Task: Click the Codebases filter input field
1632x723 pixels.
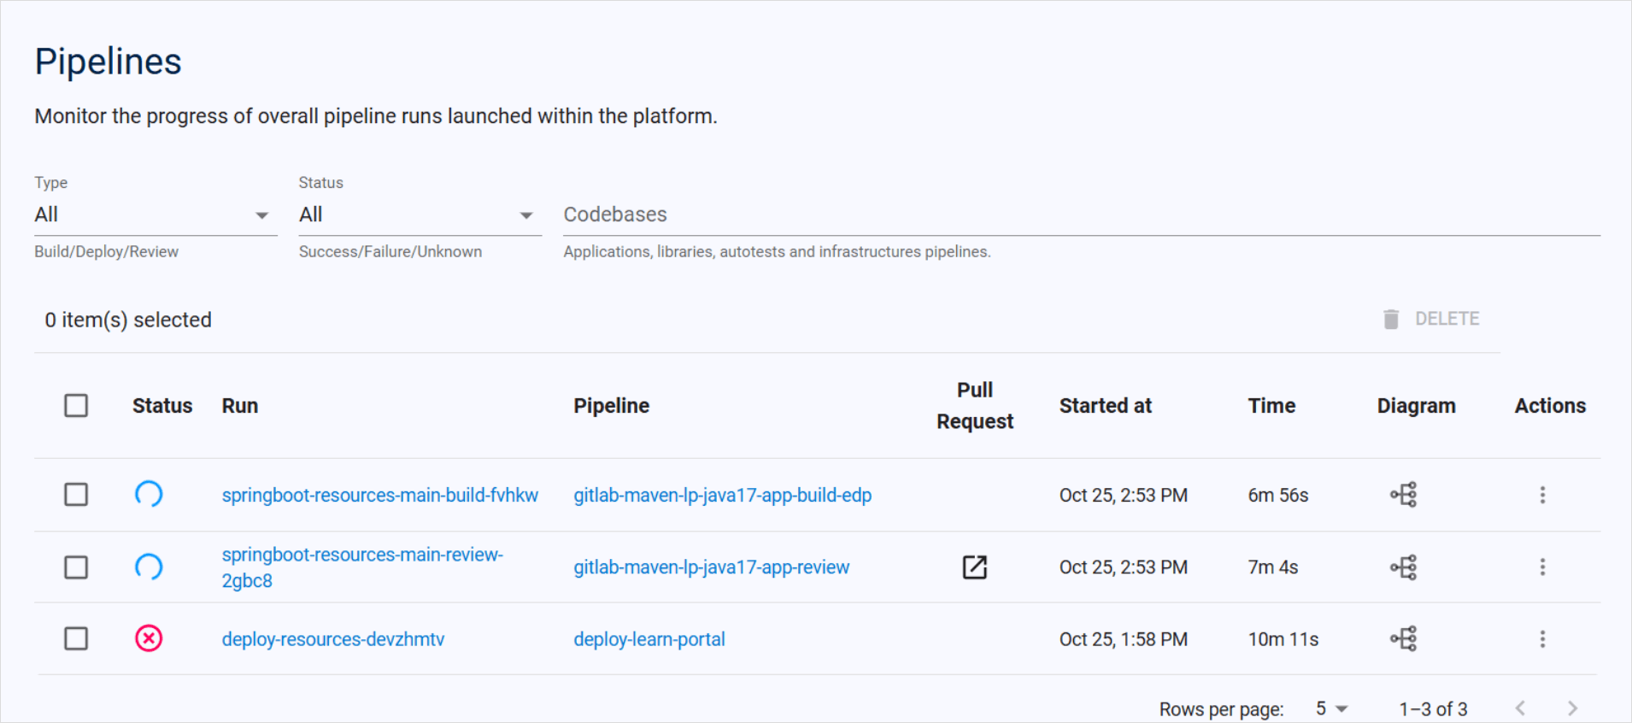Action: point(1080,215)
